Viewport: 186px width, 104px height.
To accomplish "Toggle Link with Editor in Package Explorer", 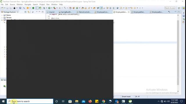I will [x=28, y=12].
